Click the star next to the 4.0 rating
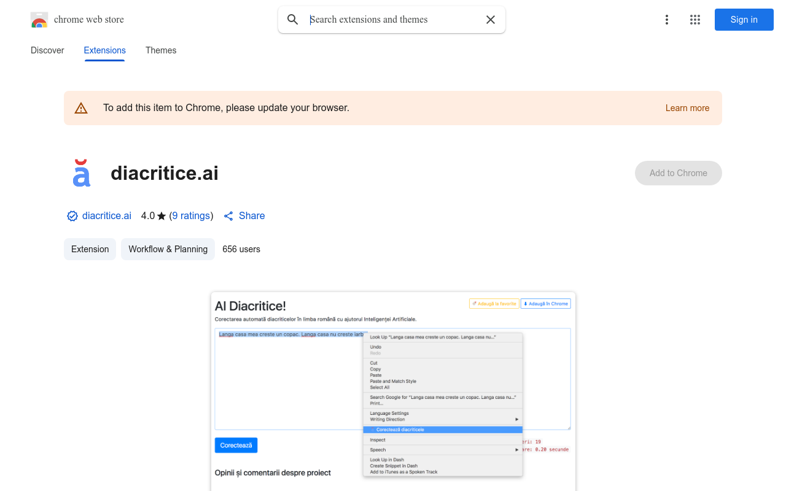Viewport: 786px width, 491px height. click(161, 215)
